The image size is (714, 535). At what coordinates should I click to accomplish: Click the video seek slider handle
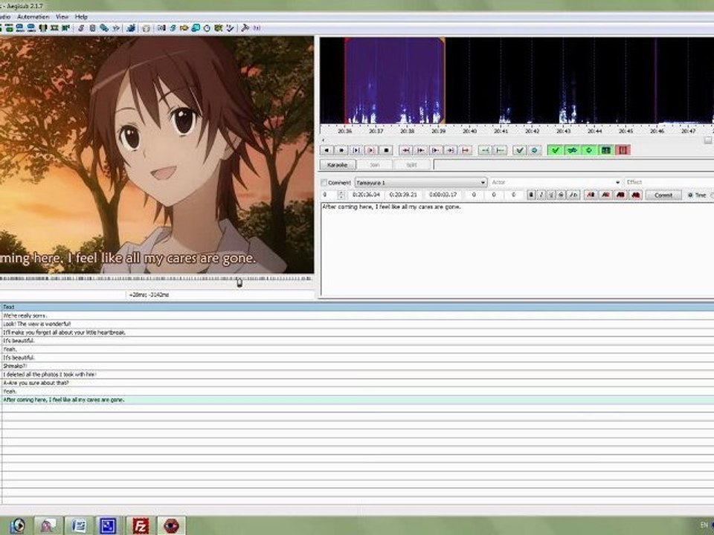239,283
